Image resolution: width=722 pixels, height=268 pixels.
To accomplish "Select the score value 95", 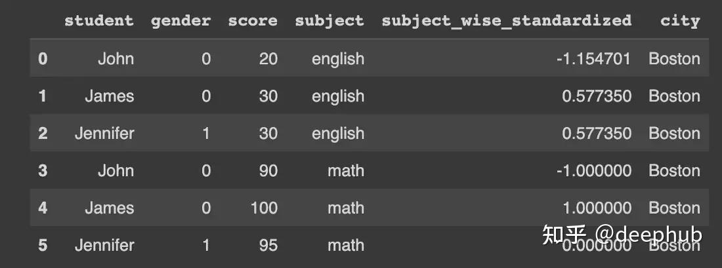I will (268, 246).
